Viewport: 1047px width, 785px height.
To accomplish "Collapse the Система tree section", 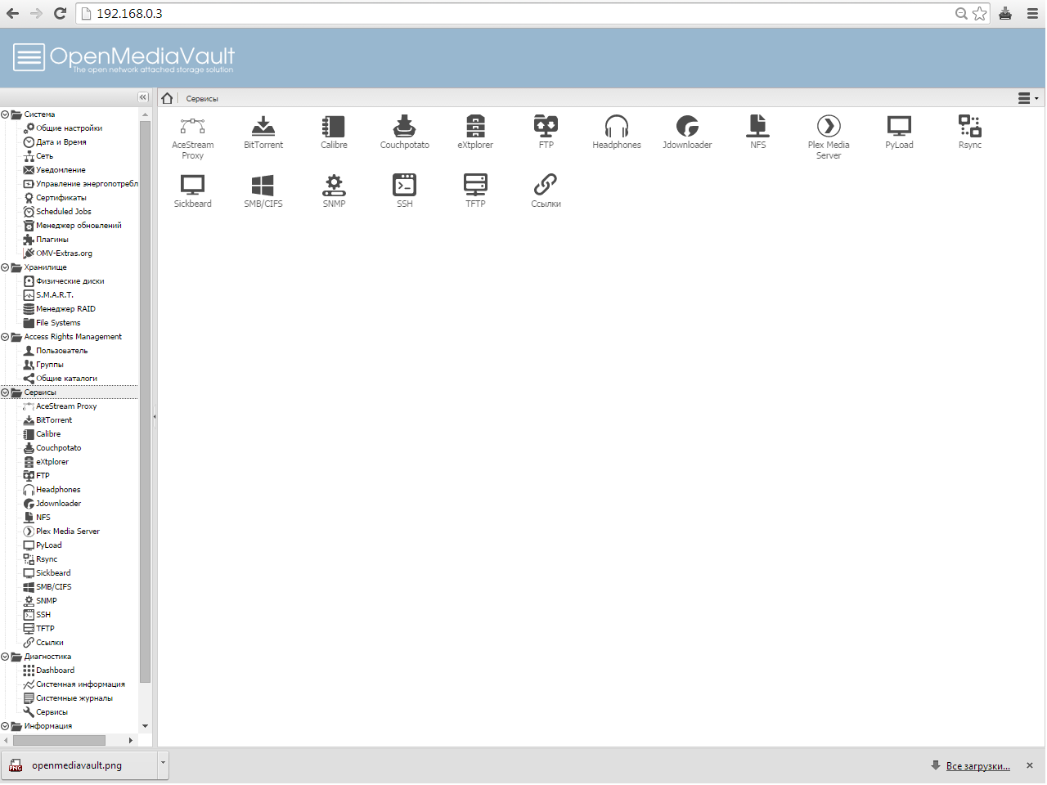I will click(5, 114).
